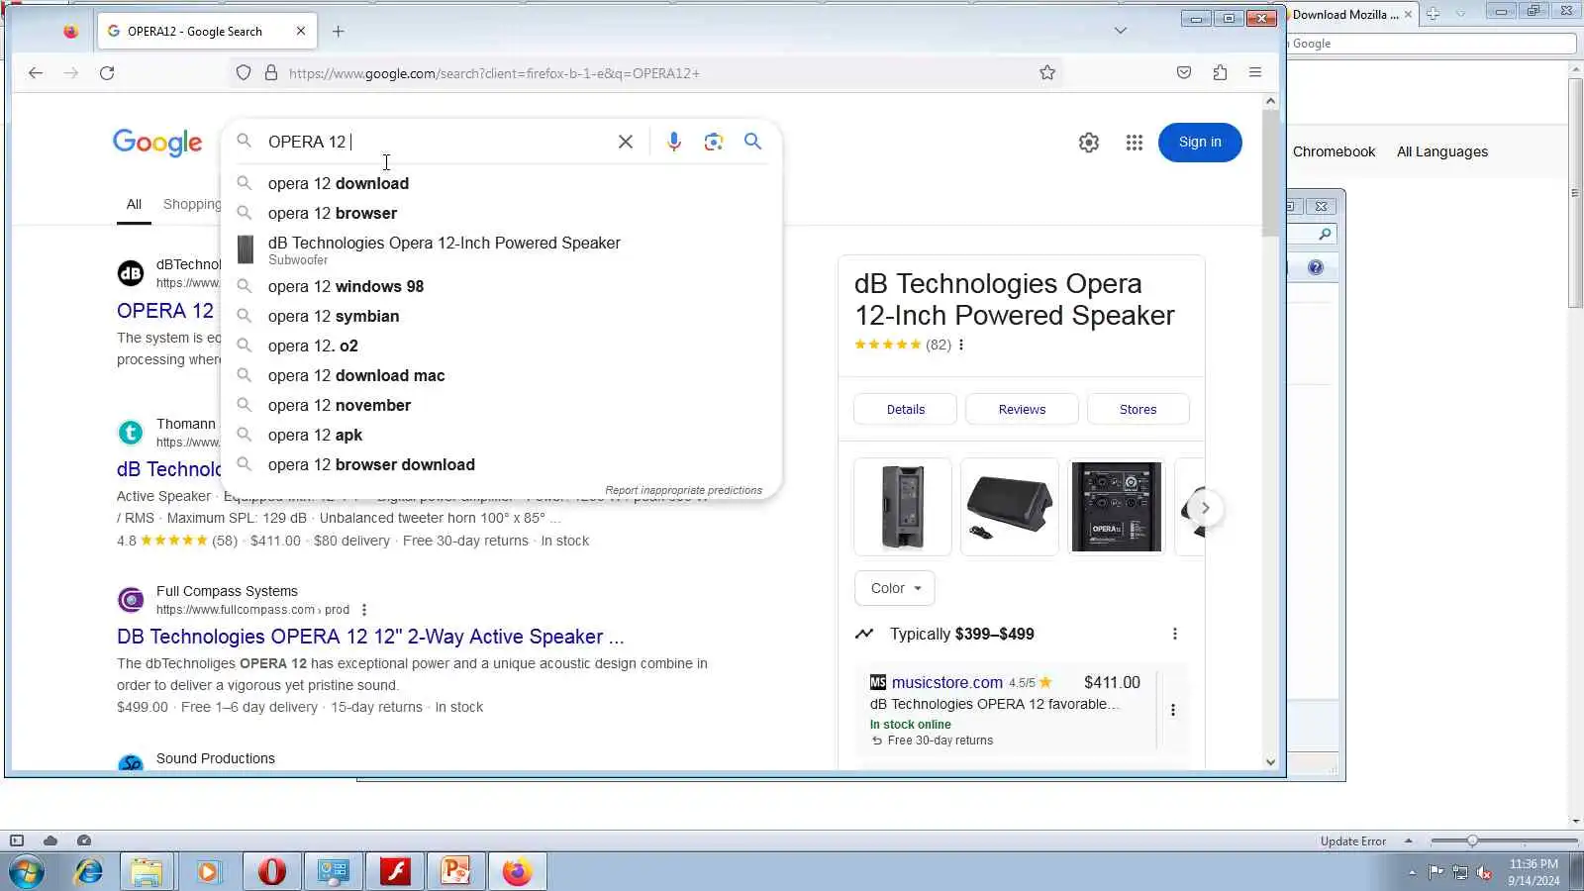Click the magnifier icon in background window

[1325, 235]
